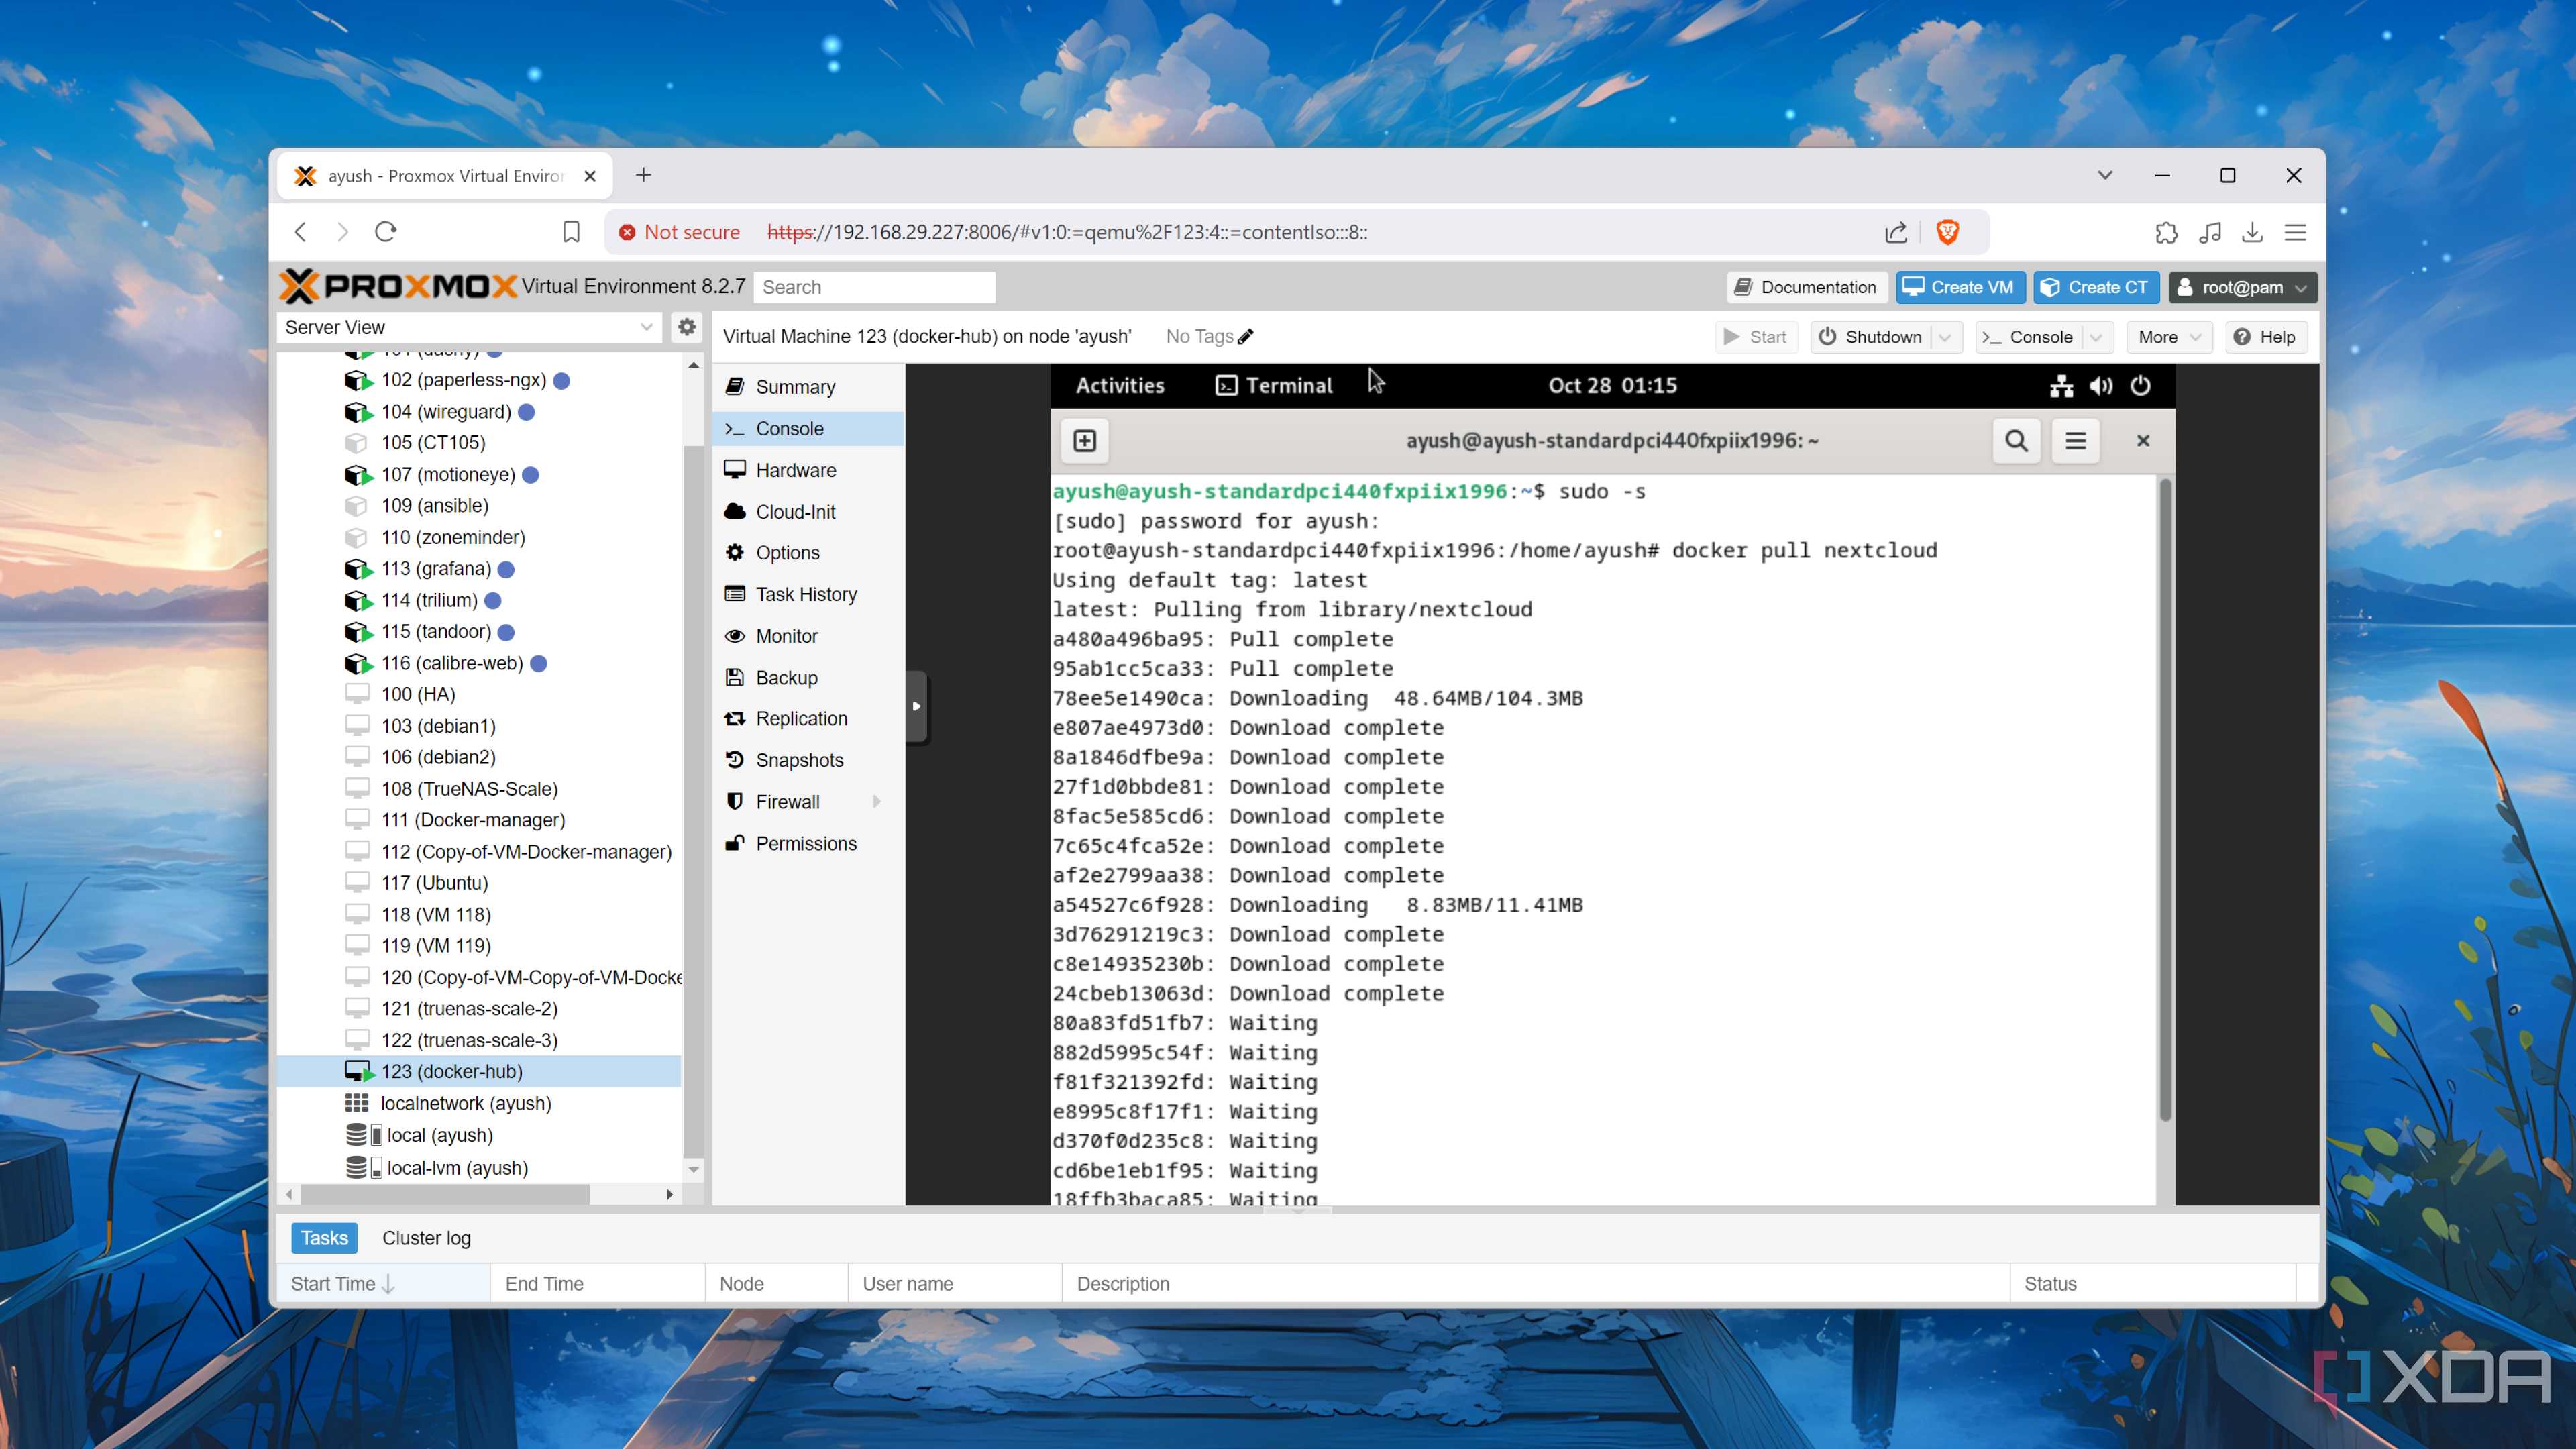Switch to the Cluster log tab
This screenshot has height=1449, width=2576.
426,1238
